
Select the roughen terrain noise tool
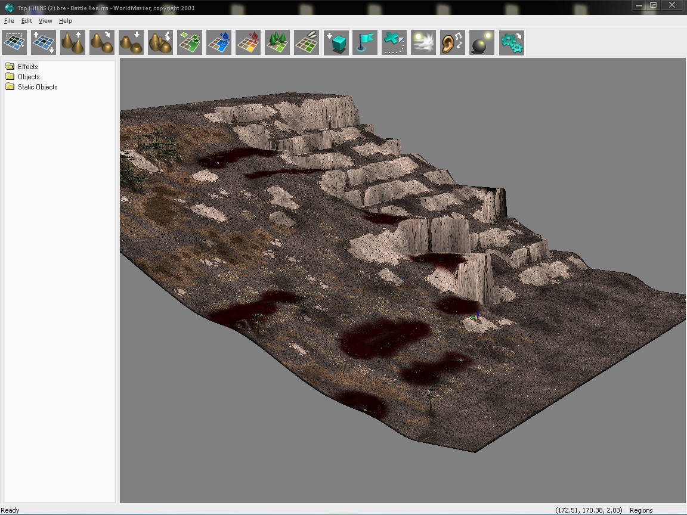point(160,42)
